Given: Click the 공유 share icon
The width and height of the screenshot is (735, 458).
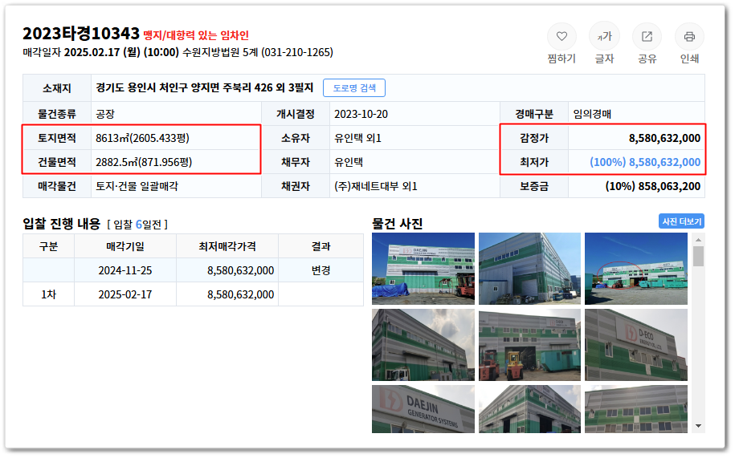Looking at the screenshot, I should pos(647,36).
